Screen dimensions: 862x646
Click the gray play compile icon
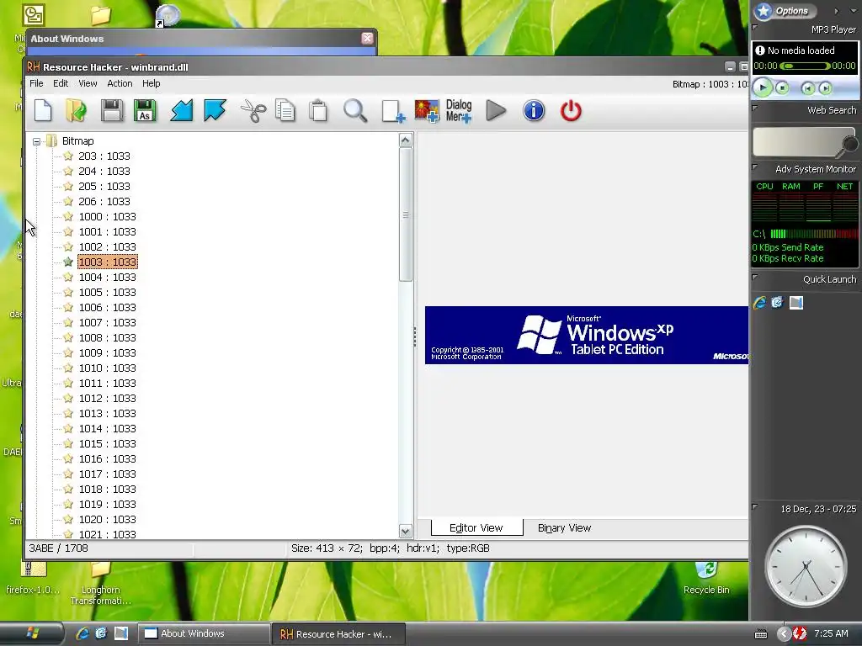click(496, 110)
